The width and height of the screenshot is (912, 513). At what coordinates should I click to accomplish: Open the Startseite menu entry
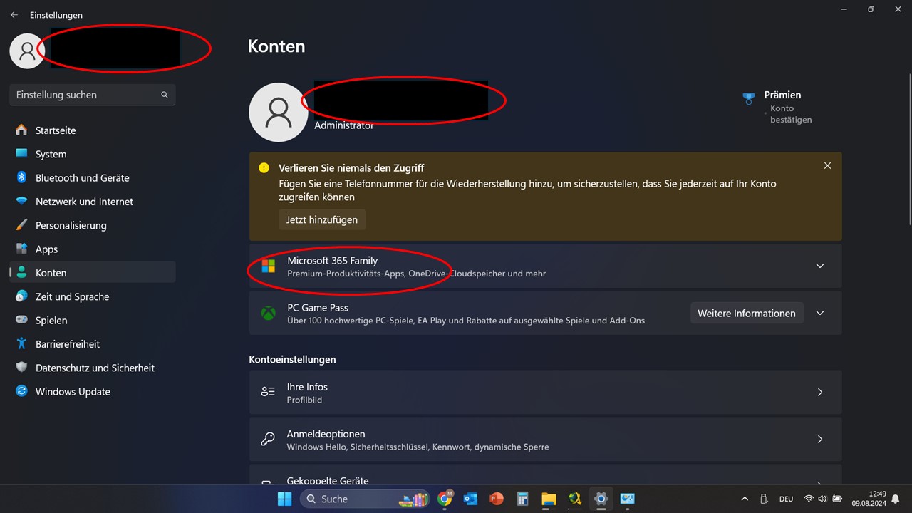[21, 130]
